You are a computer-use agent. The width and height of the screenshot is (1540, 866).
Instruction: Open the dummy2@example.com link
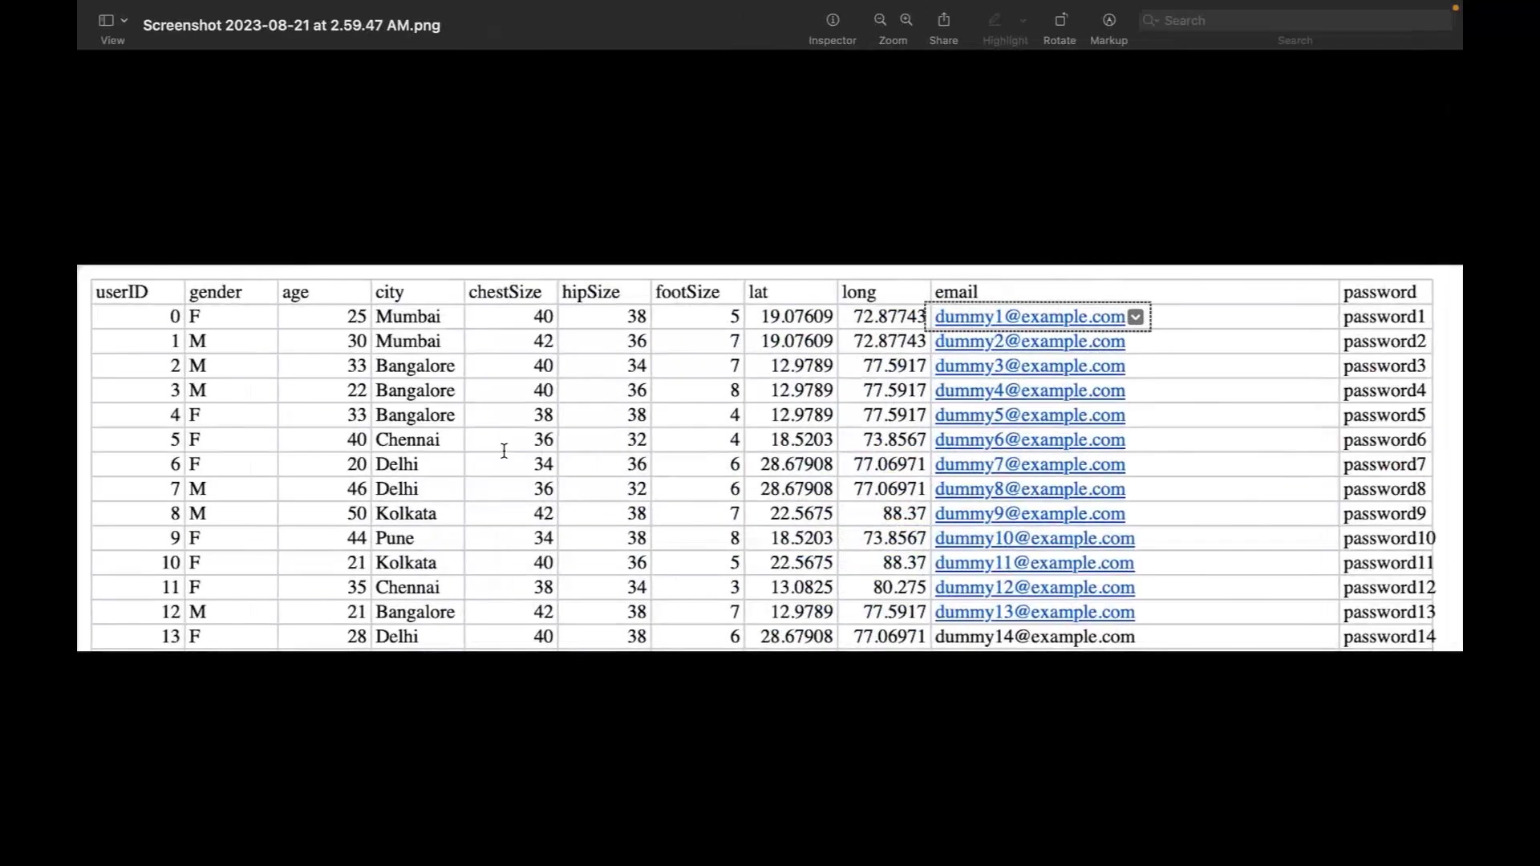point(1030,342)
